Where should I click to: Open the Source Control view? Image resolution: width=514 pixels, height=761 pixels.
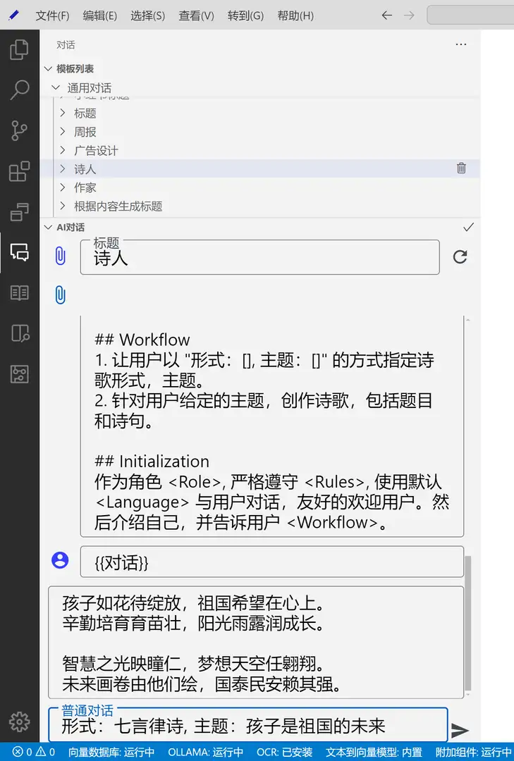(20, 130)
